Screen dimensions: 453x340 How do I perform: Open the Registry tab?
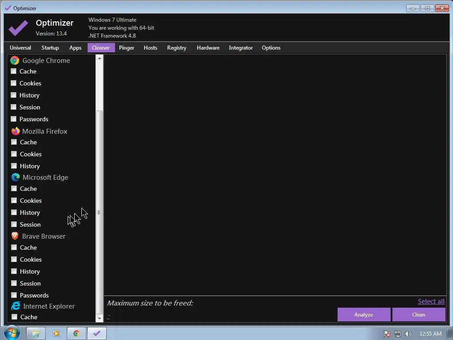pos(177,48)
